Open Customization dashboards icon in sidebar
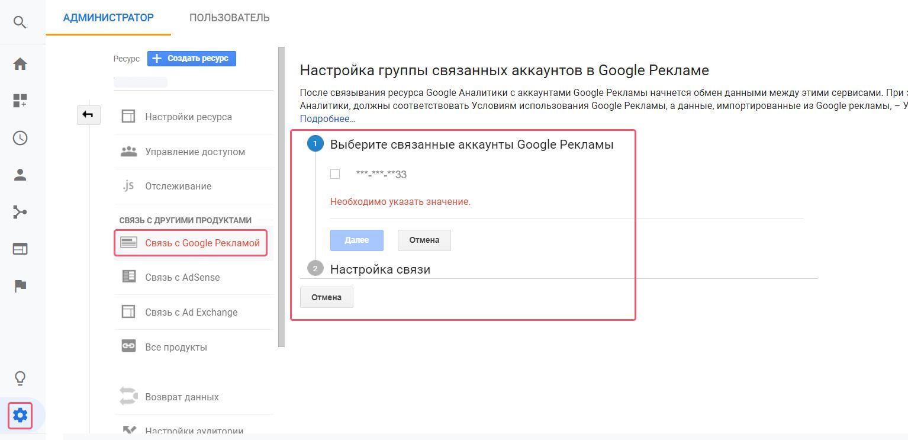The width and height of the screenshot is (908, 440). click(20, 101)
